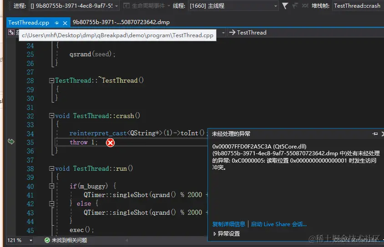Image resolution: width=384 pixels, height=247 pixels.
Task: Open the stack frame dropdown TestThread::crash
Action: click(358, 5)
